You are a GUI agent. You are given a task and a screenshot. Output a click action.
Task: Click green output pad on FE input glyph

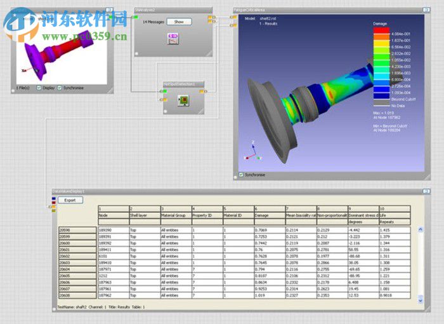[x=111, y=17]
